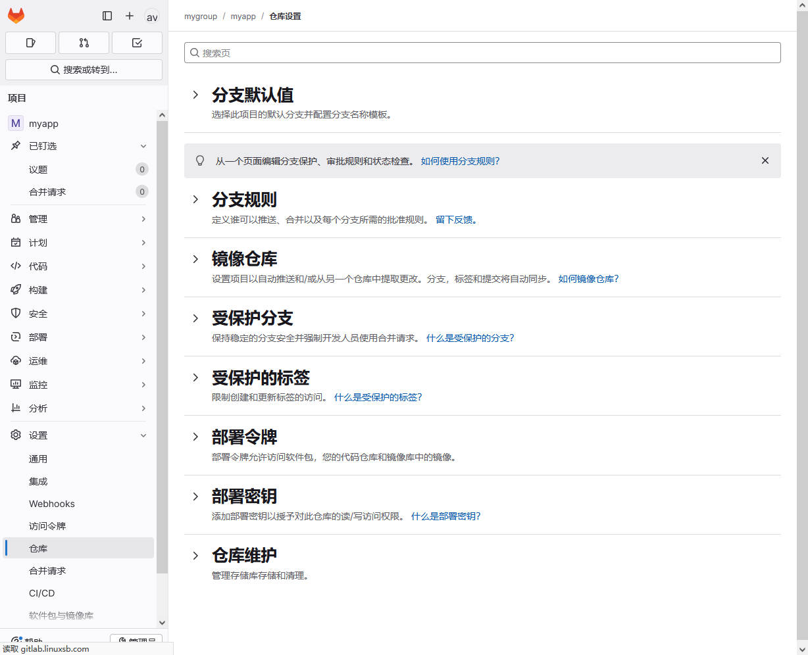Open the 什么是受保护的标签? help link
808x655 pixels.
[x=378, y=397]
